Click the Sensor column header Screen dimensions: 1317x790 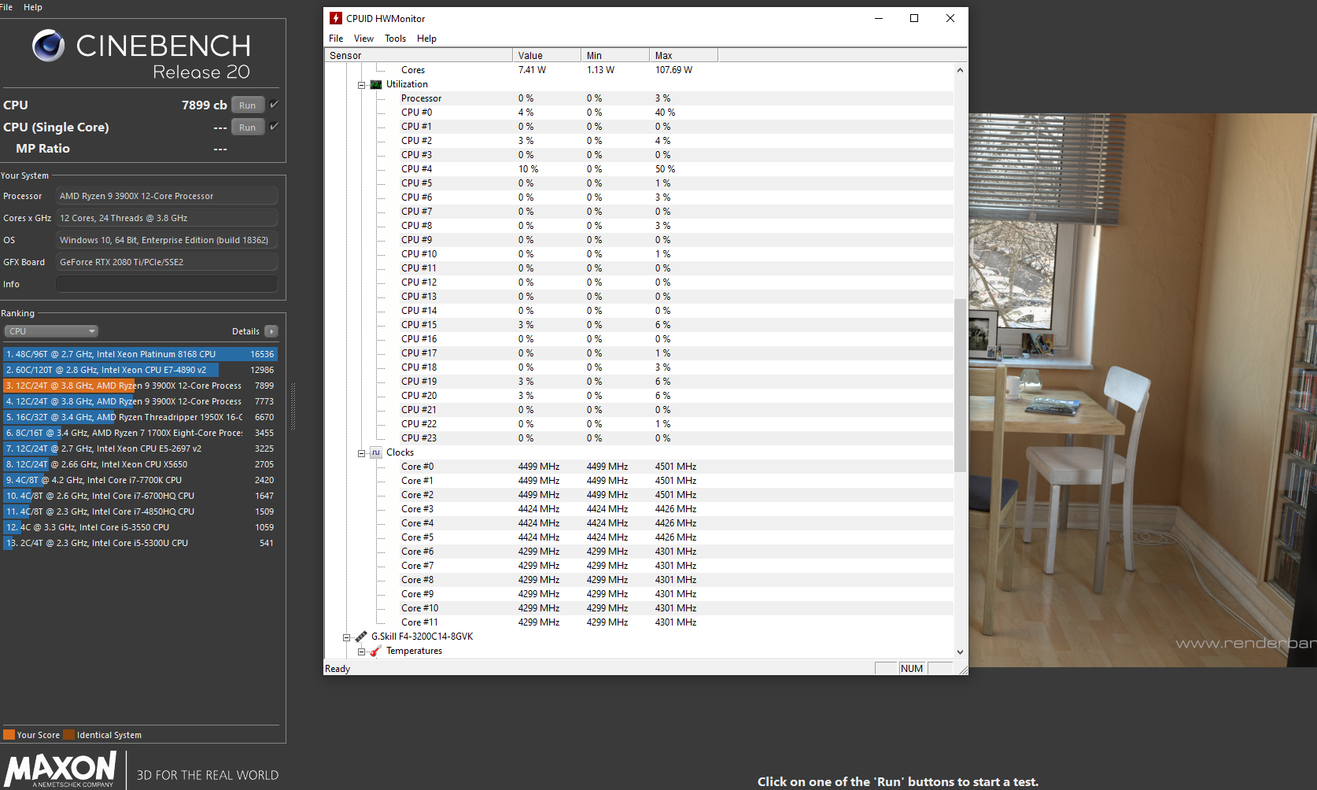click(x=419, y=55)
